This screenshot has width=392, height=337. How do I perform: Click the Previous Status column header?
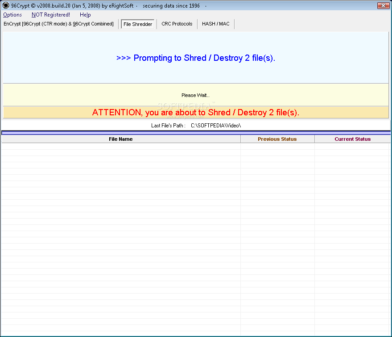click(x=277, y=139)
